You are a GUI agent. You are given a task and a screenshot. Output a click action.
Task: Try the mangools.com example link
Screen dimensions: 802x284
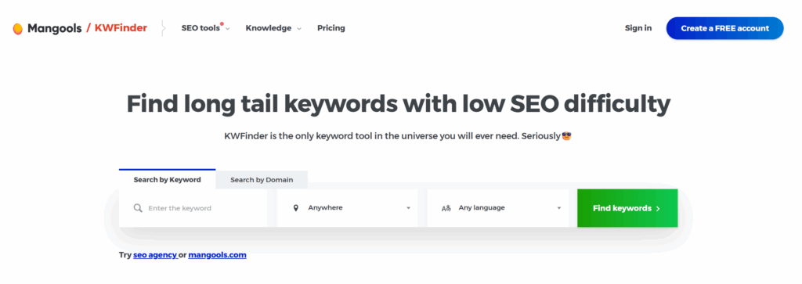[x=218, y=254]
